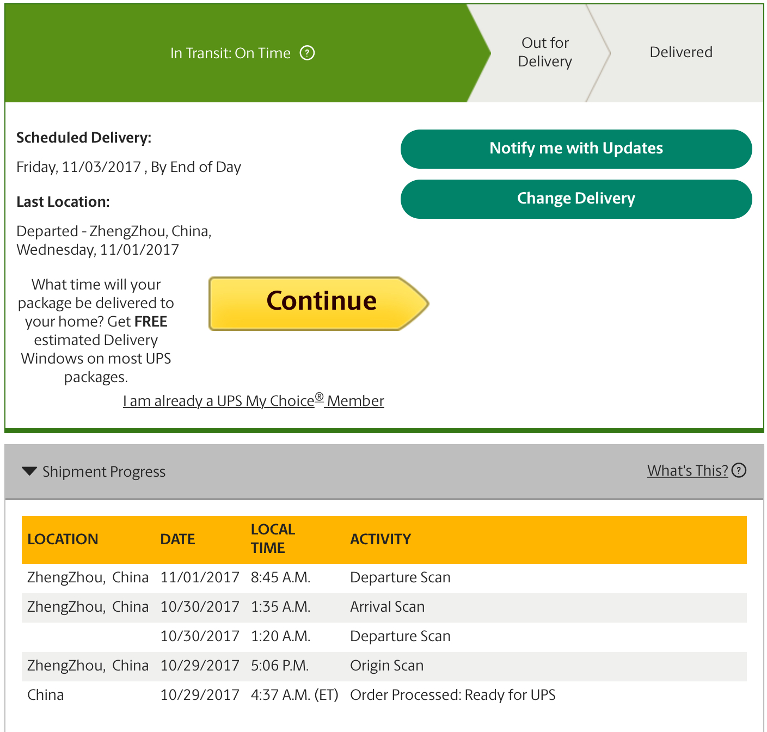Click the ACTIVITY column header
Viewport: 767px width, 732px height.
(381, 539)
